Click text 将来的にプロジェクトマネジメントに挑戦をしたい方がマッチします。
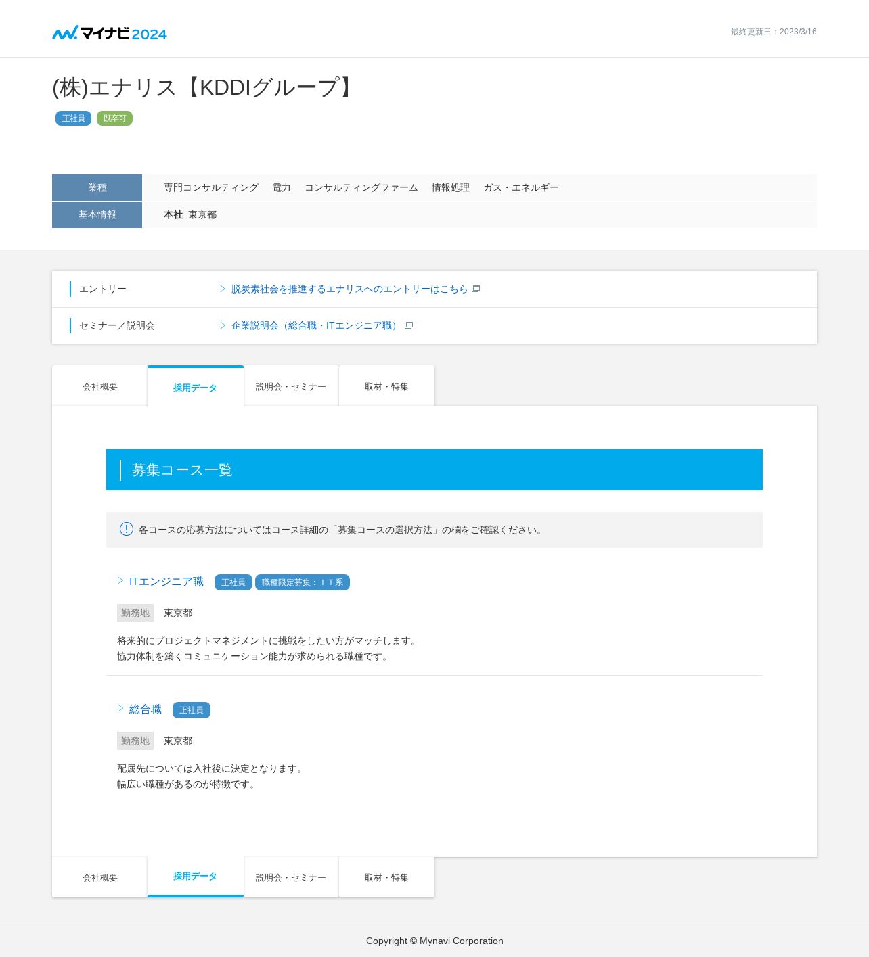The height and width of the screenshot is (957, 869). coord(269,640)
